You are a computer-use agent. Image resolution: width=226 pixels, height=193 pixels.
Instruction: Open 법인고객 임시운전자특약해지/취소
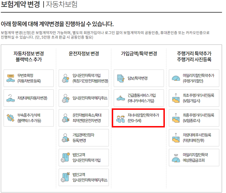(84, 177)
